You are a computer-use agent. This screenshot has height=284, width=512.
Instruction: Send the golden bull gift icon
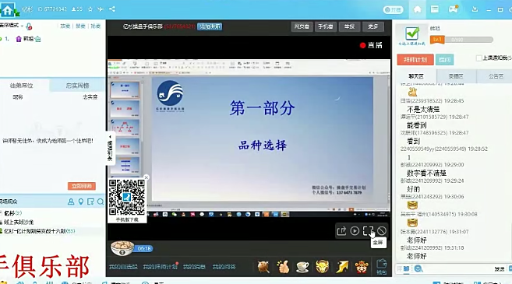tap(323, 266)
